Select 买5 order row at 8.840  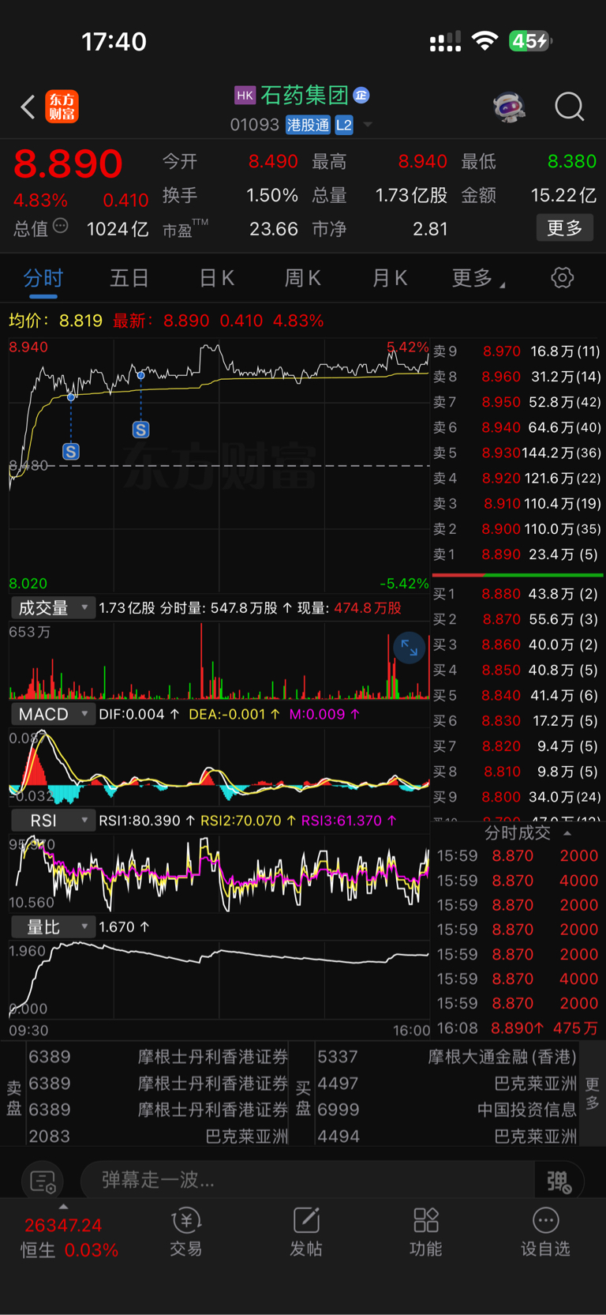517,696
